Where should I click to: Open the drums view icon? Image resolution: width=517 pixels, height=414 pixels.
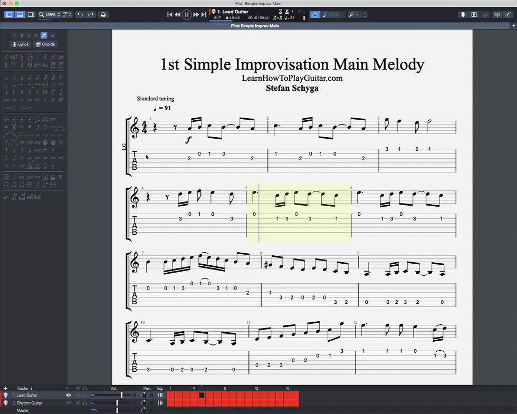point(485,15)
